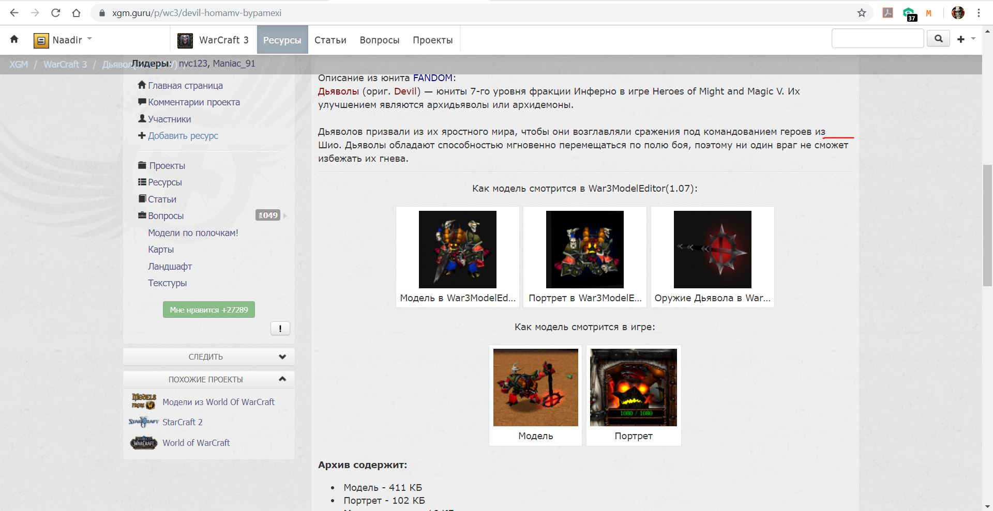Open the red Дьяволы link
This screenshot has height=511, width=993.
[338, 91]
